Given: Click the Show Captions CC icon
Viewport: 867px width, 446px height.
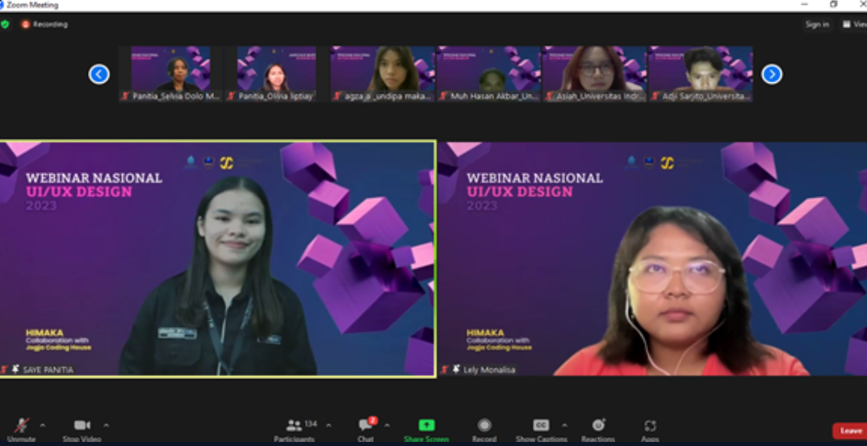Looking at the screenshot, I should tap(541, 425).
